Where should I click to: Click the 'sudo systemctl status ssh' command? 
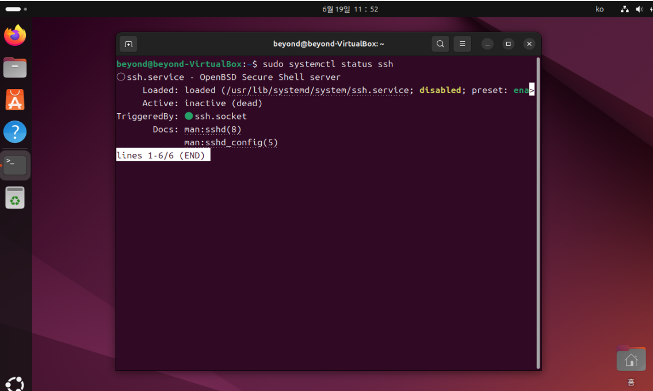328,64
